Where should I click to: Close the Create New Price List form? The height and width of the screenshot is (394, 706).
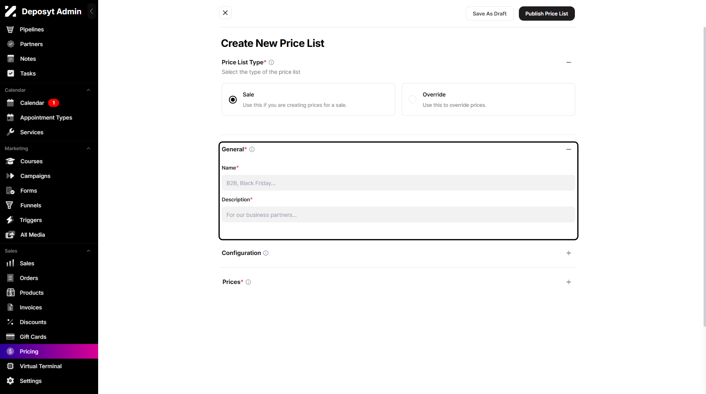click(225, 13)
